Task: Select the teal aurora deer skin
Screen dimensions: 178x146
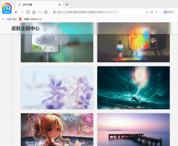Action: (x=133, y=88)
